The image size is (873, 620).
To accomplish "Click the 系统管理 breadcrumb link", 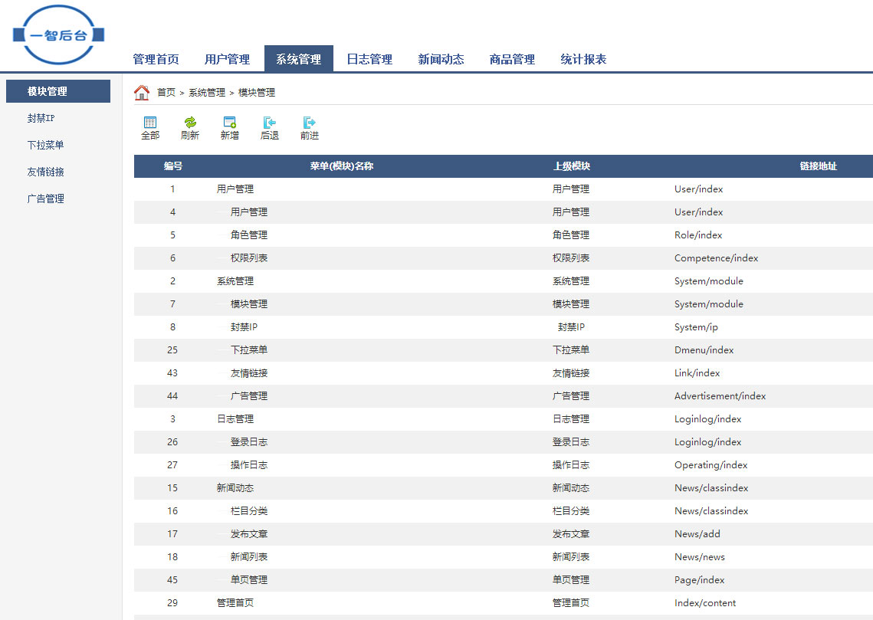I will coord(207,93).
